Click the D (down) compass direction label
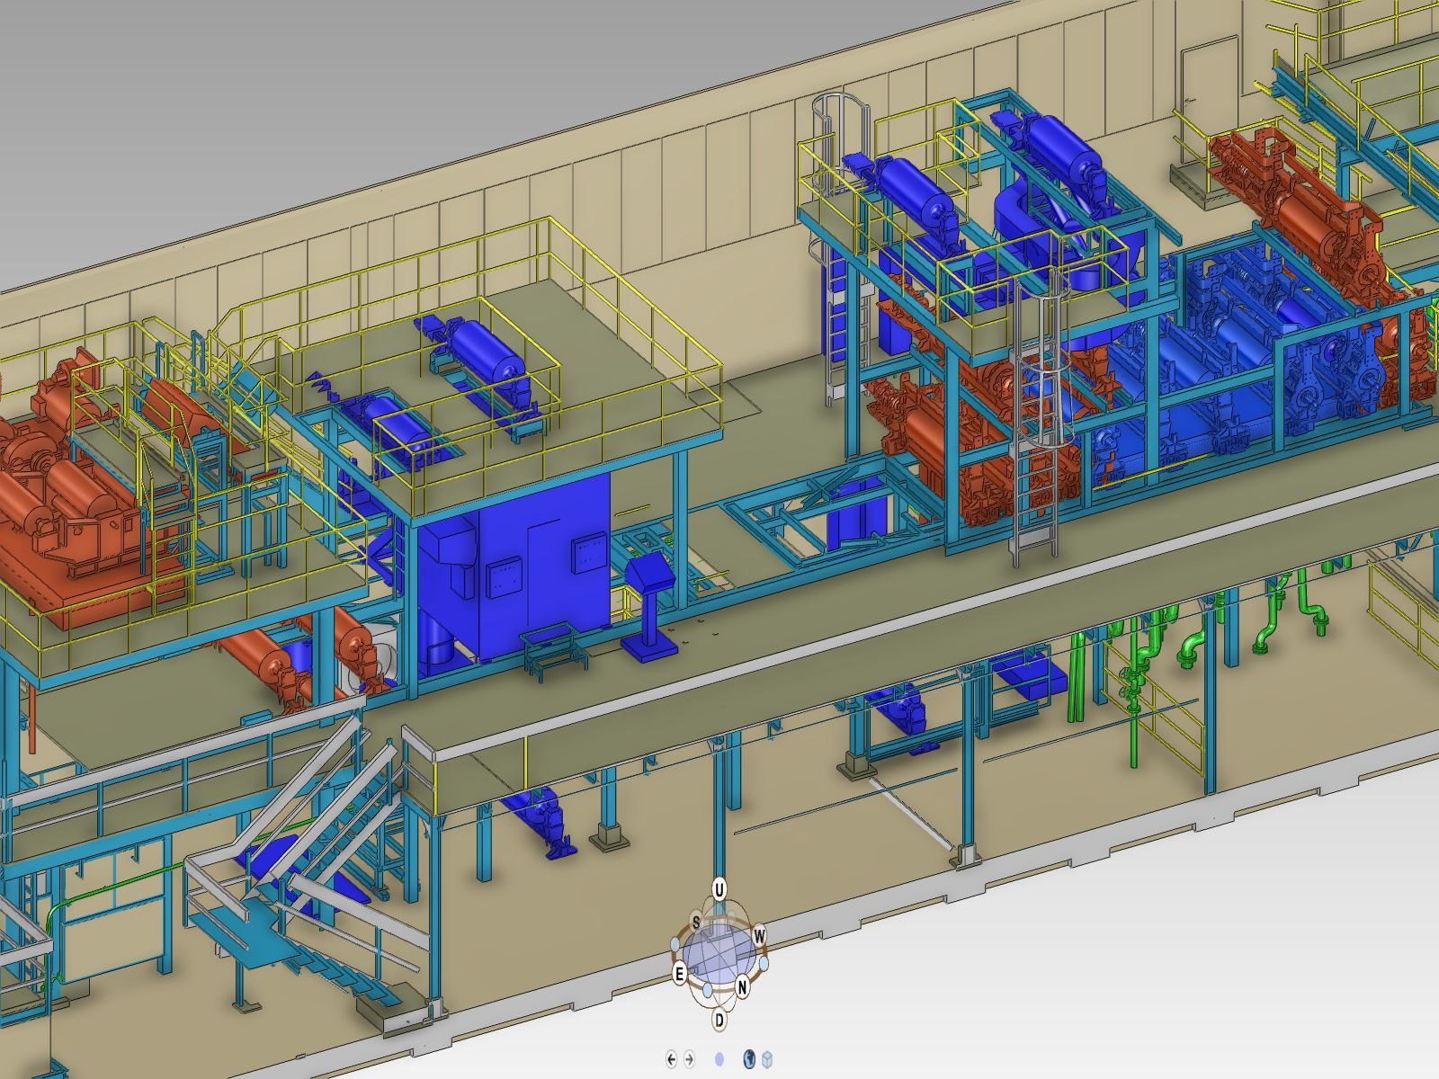The image size is (1439, 1079). [719, 1020]
